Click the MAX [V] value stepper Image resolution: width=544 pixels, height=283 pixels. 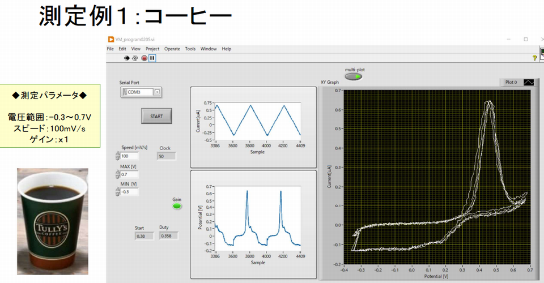tap(118, 174)
